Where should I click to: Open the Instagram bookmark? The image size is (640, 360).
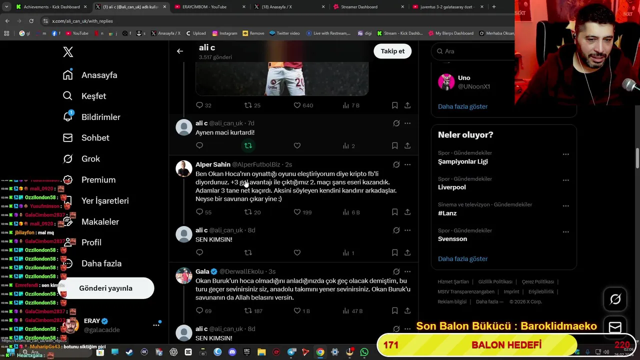click(224, 33)
